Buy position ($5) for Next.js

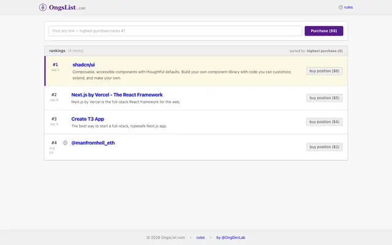324,98
